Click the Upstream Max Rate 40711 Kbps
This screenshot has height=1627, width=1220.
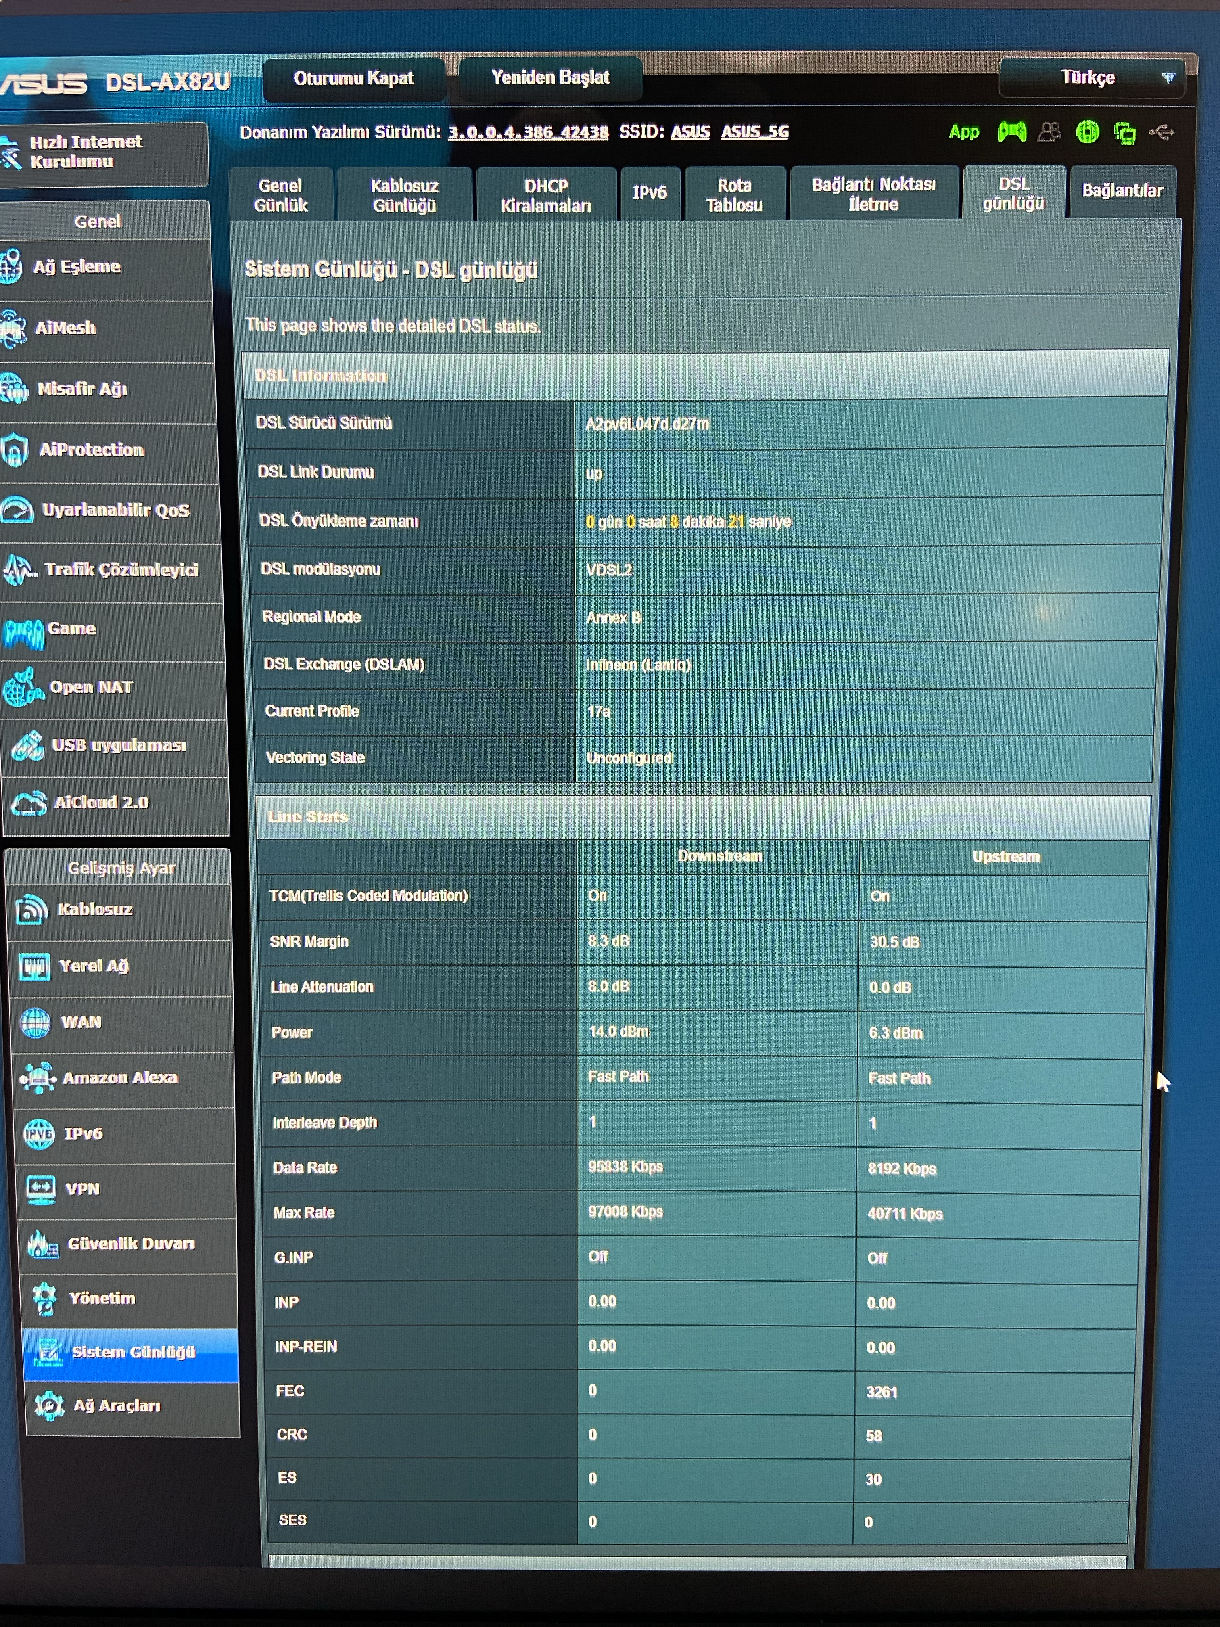click(905, 1214)
